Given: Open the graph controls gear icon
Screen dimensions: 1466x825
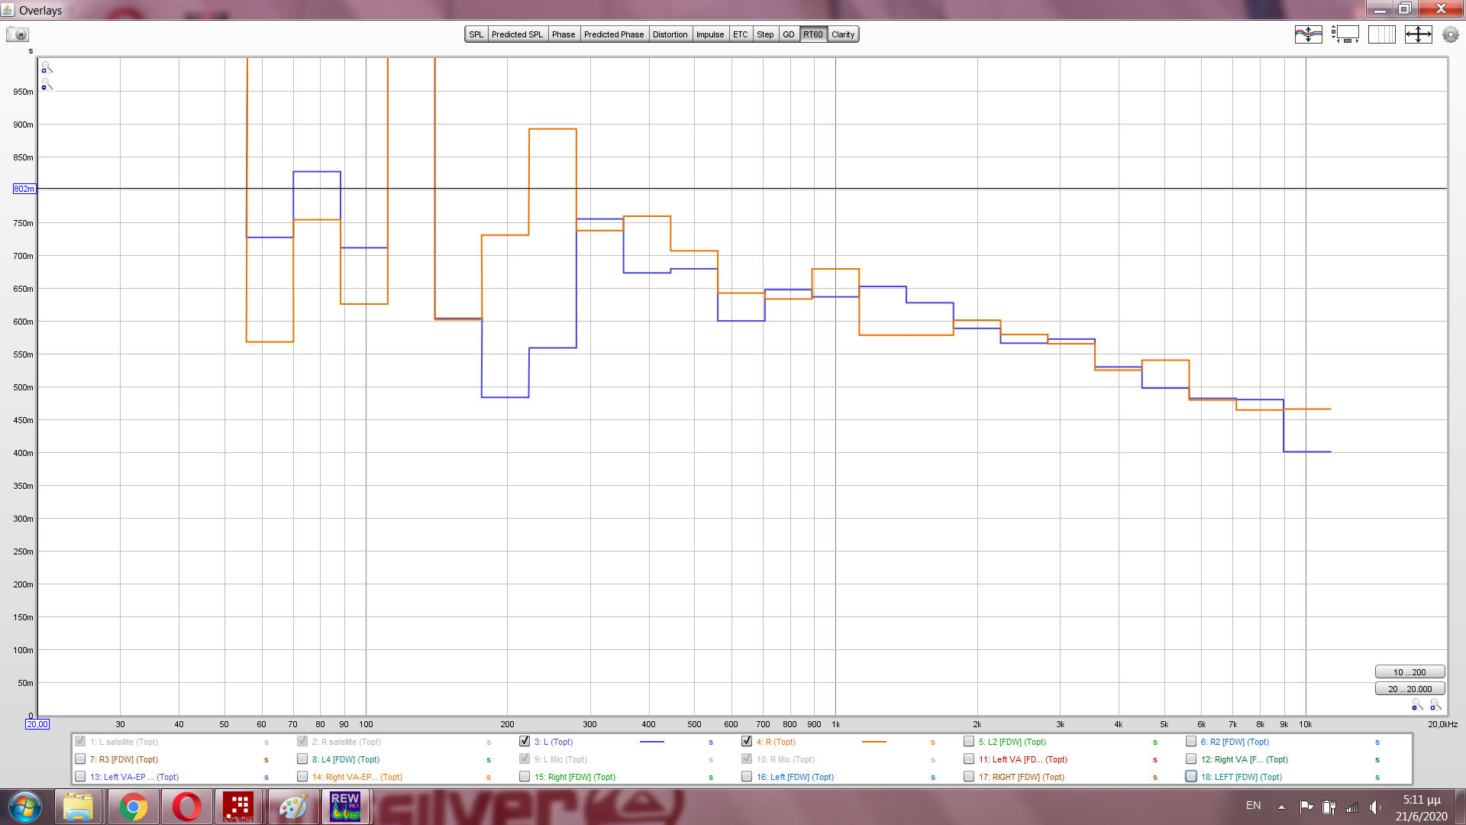Looking at the screenshot, I should [1450, 34].
